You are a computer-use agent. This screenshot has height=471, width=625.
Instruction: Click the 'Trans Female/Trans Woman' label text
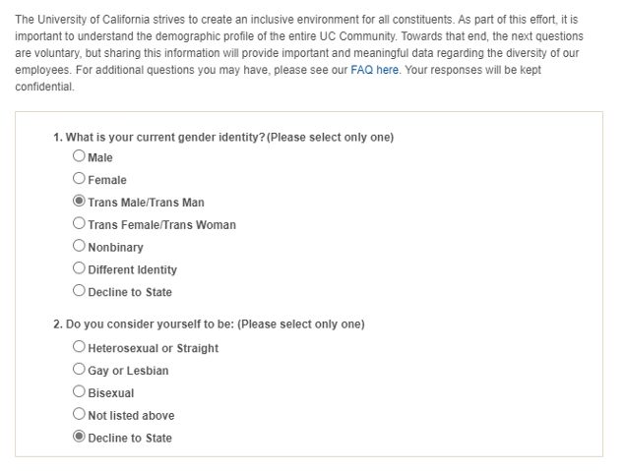coord(161,224)
